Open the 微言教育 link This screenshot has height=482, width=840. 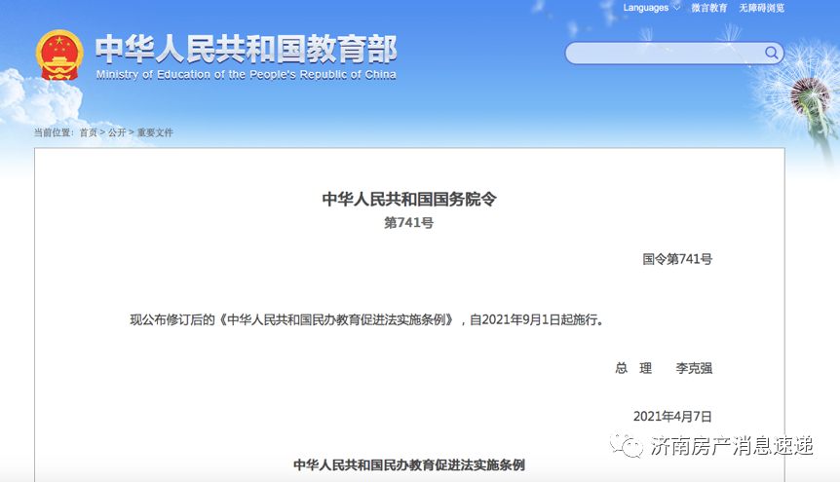tap(708, 8)
